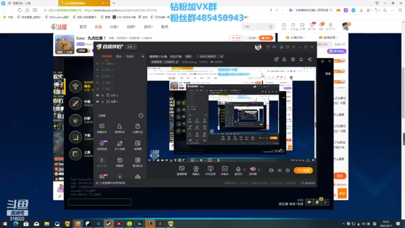Click the orange 关闭直播 button
The height and width of the screenshot is (228, 405).
pyautogui.click(x=303, y=170)
